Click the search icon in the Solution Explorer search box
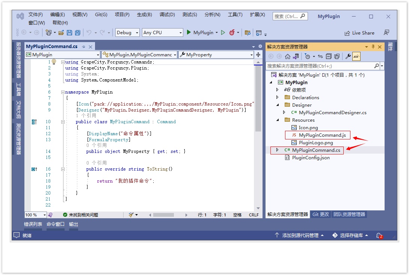This screenshot has height=275, width=409. pyautogui.click(x=376, y=66)
